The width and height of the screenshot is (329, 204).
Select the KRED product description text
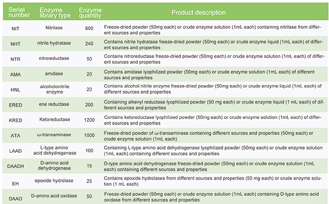tap(212, 120)
